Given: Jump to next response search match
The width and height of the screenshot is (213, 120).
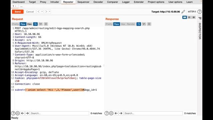Looking at the screenshot, I should click(x=121, y=113).
